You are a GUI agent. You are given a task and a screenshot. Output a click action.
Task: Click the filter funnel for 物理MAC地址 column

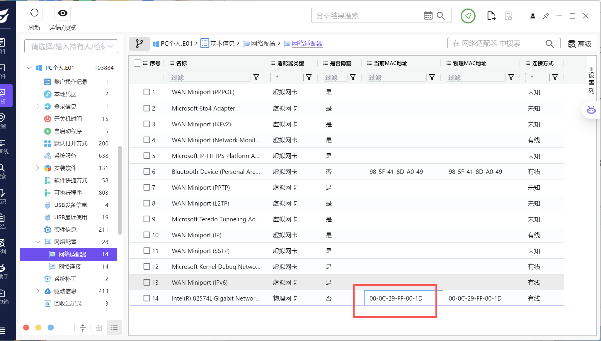511,77
